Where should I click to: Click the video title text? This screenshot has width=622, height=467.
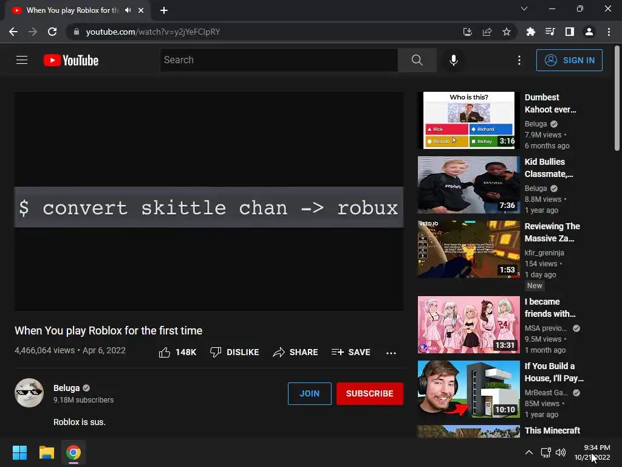(108, 330)
